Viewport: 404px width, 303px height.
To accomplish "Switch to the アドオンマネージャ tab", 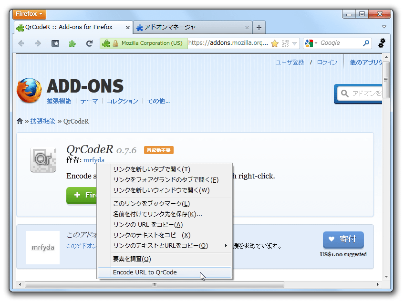I will click(x=193, y=27).
